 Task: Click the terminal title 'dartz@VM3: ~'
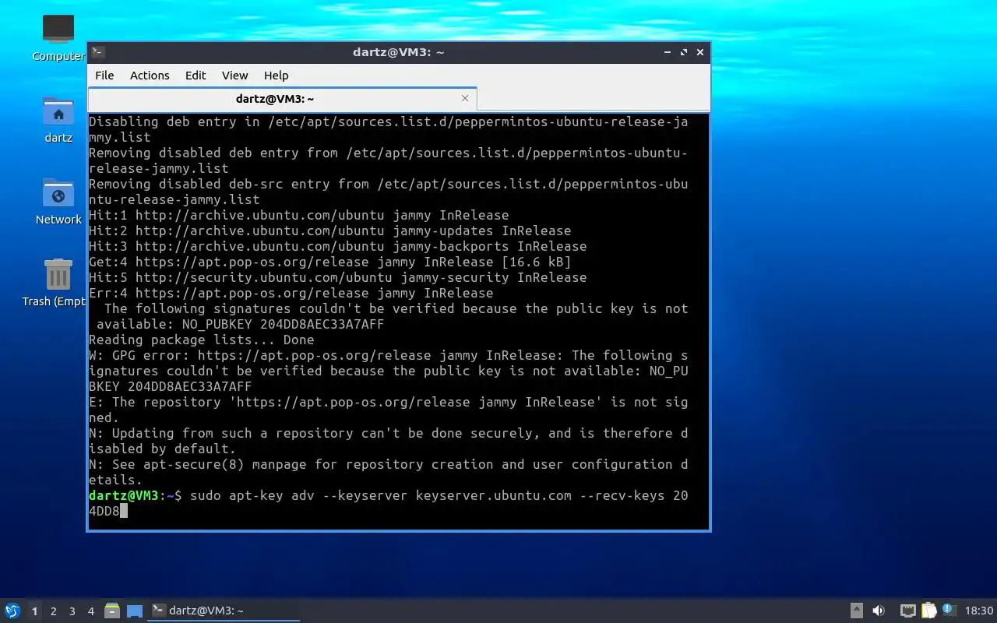tap(398, 52)
